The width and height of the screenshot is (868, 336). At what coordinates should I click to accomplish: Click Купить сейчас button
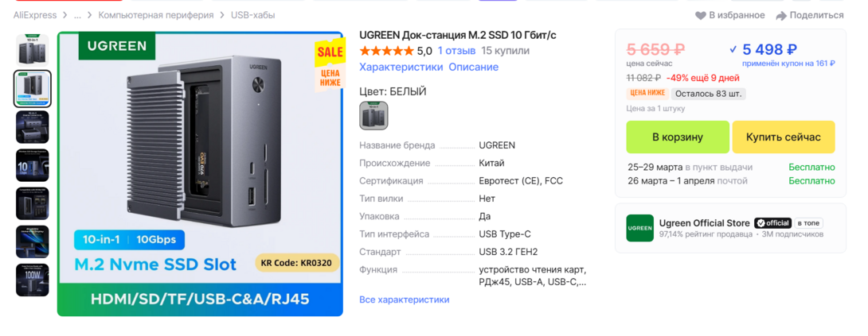pyautogui.click(x=784, y=137)
